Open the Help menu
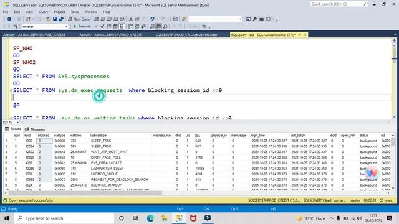The height and width of the screenshot is (224, 399). 107,12
